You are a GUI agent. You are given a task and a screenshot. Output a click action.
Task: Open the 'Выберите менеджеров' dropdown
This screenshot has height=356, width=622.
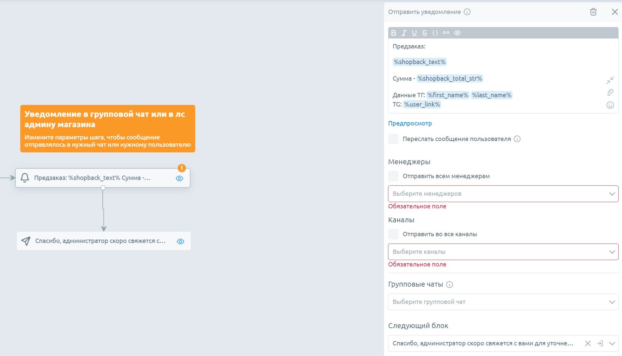[503, 194]
